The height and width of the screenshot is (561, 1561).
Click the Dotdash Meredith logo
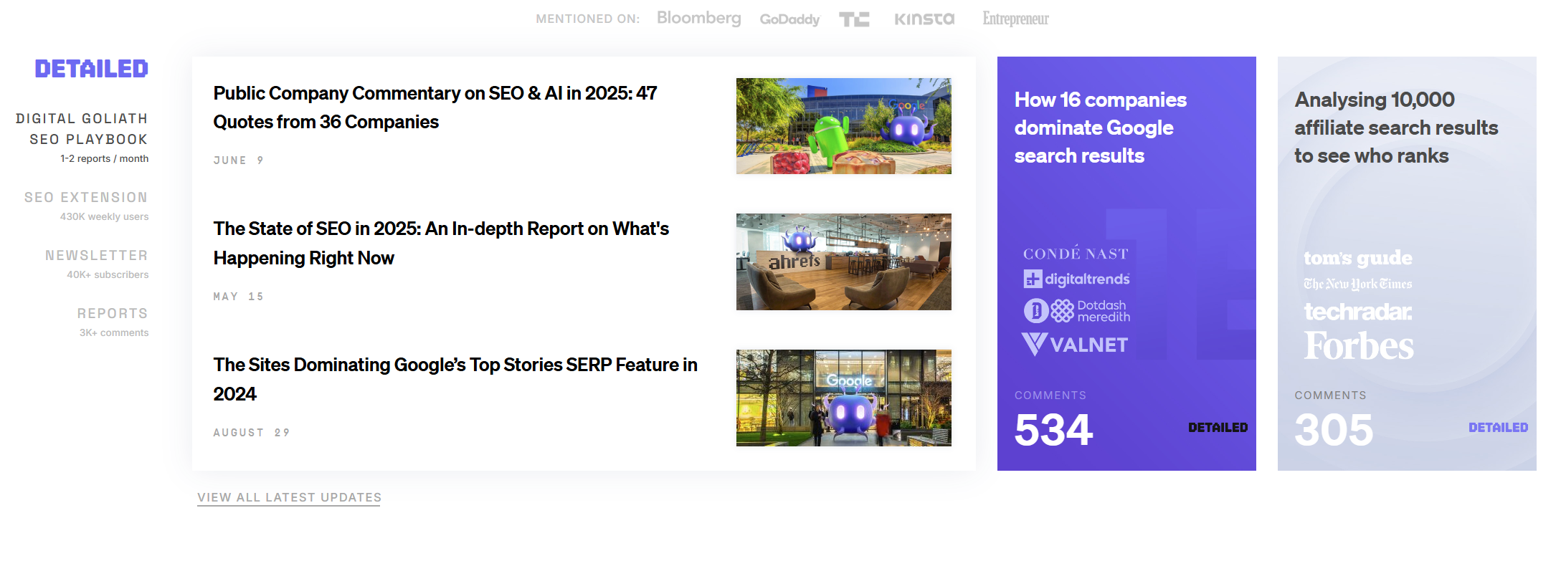click(x=1077, y=311)
